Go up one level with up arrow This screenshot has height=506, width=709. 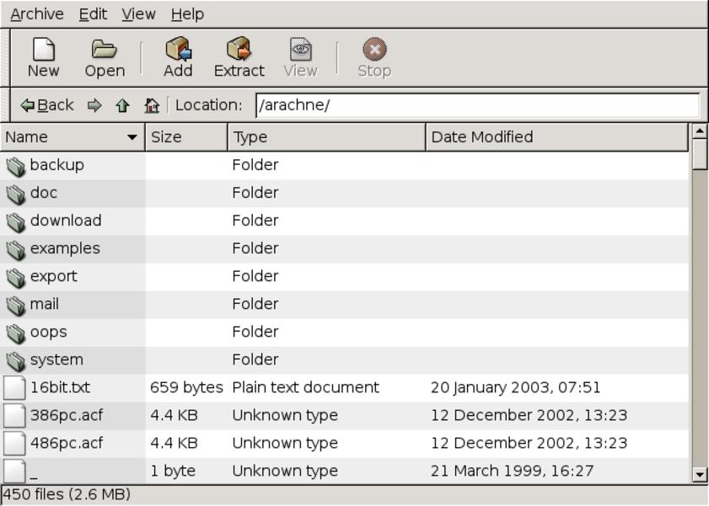(x=122, y=105)
